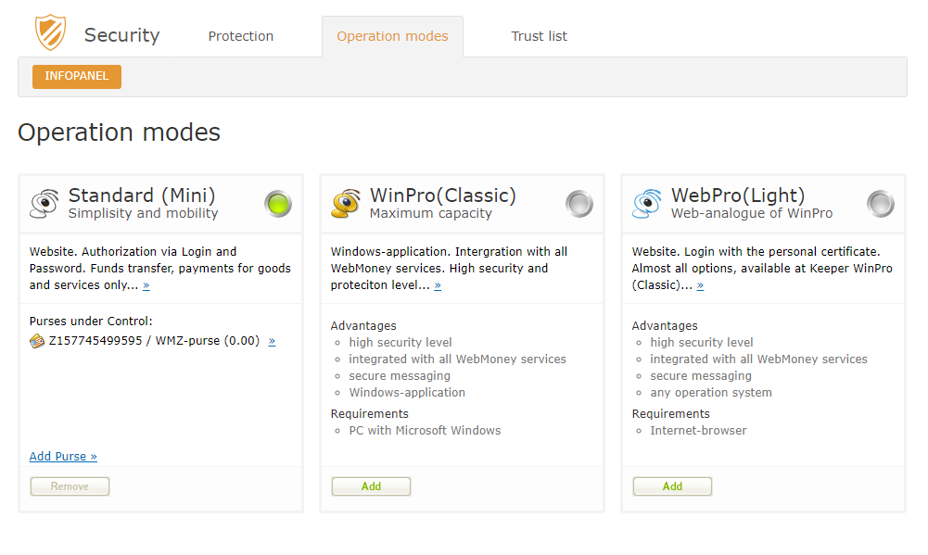Expand Standard (Mini) description via » link

pos(146,285)
